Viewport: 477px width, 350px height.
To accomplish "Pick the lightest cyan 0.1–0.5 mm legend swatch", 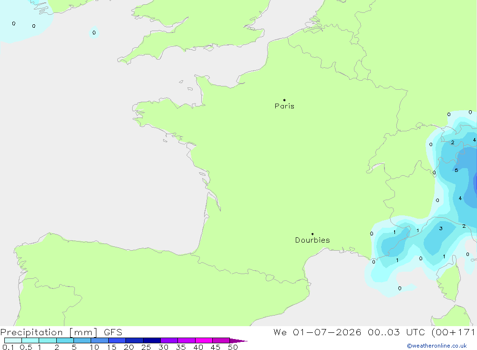I will tap(13, 340).
